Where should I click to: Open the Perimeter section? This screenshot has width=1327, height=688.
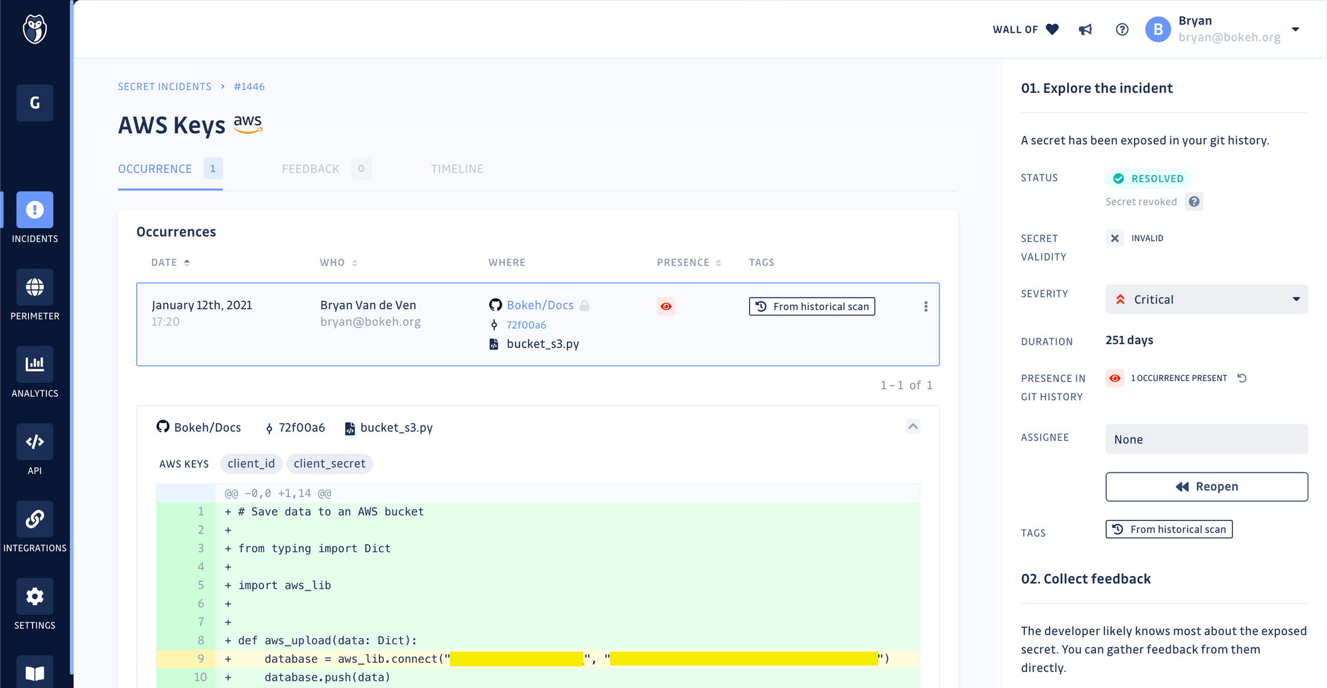coord(35,296)
